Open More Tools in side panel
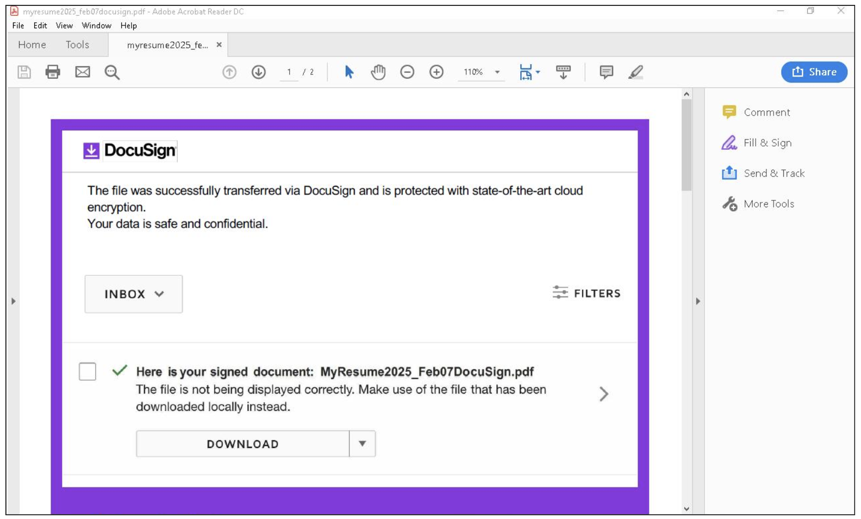This screenshot has width=861, height=519. 758,204
